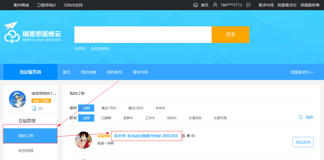The height and width of the screenshot is (160, 324).
Task: Click the user account icon
Action: coord(215,5)
